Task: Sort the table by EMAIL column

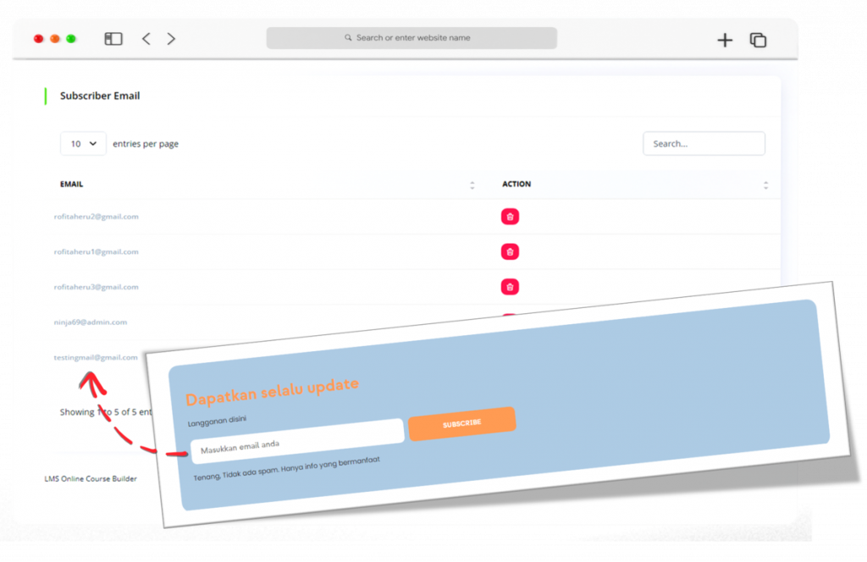Action: pos(472,185)
